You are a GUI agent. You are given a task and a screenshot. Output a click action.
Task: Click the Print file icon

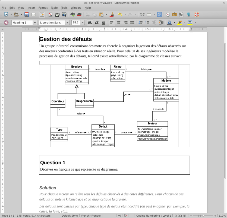57,14
